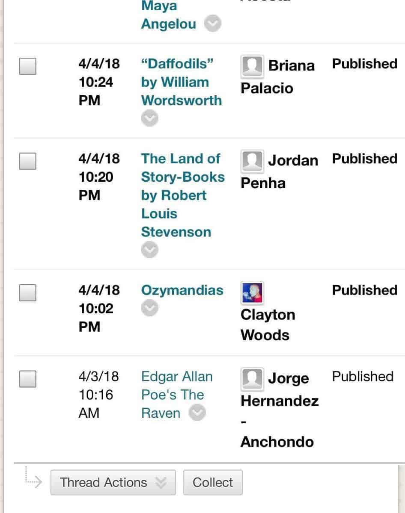Open the chevron menu beside The Raven thread
Screen dimensions: 405x513
pos(197,413)
